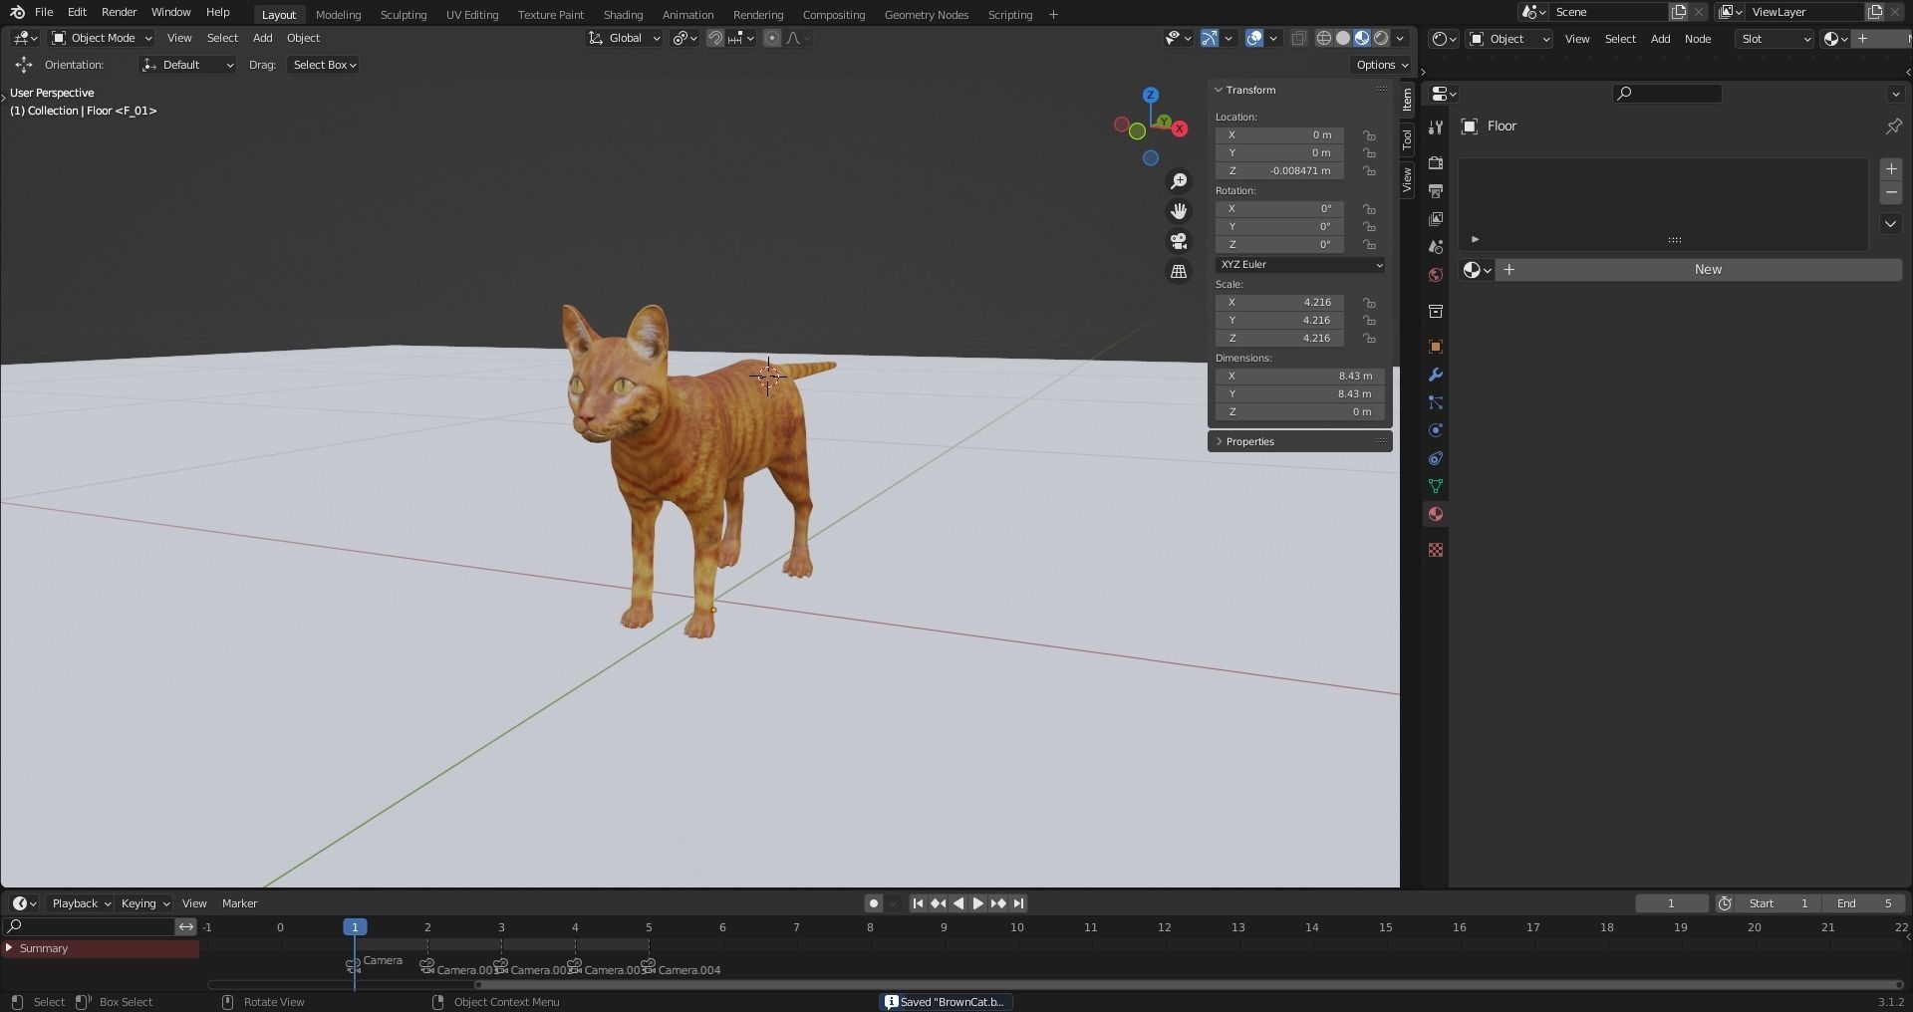Click the hand pan view icon

tap(1179, 211)
